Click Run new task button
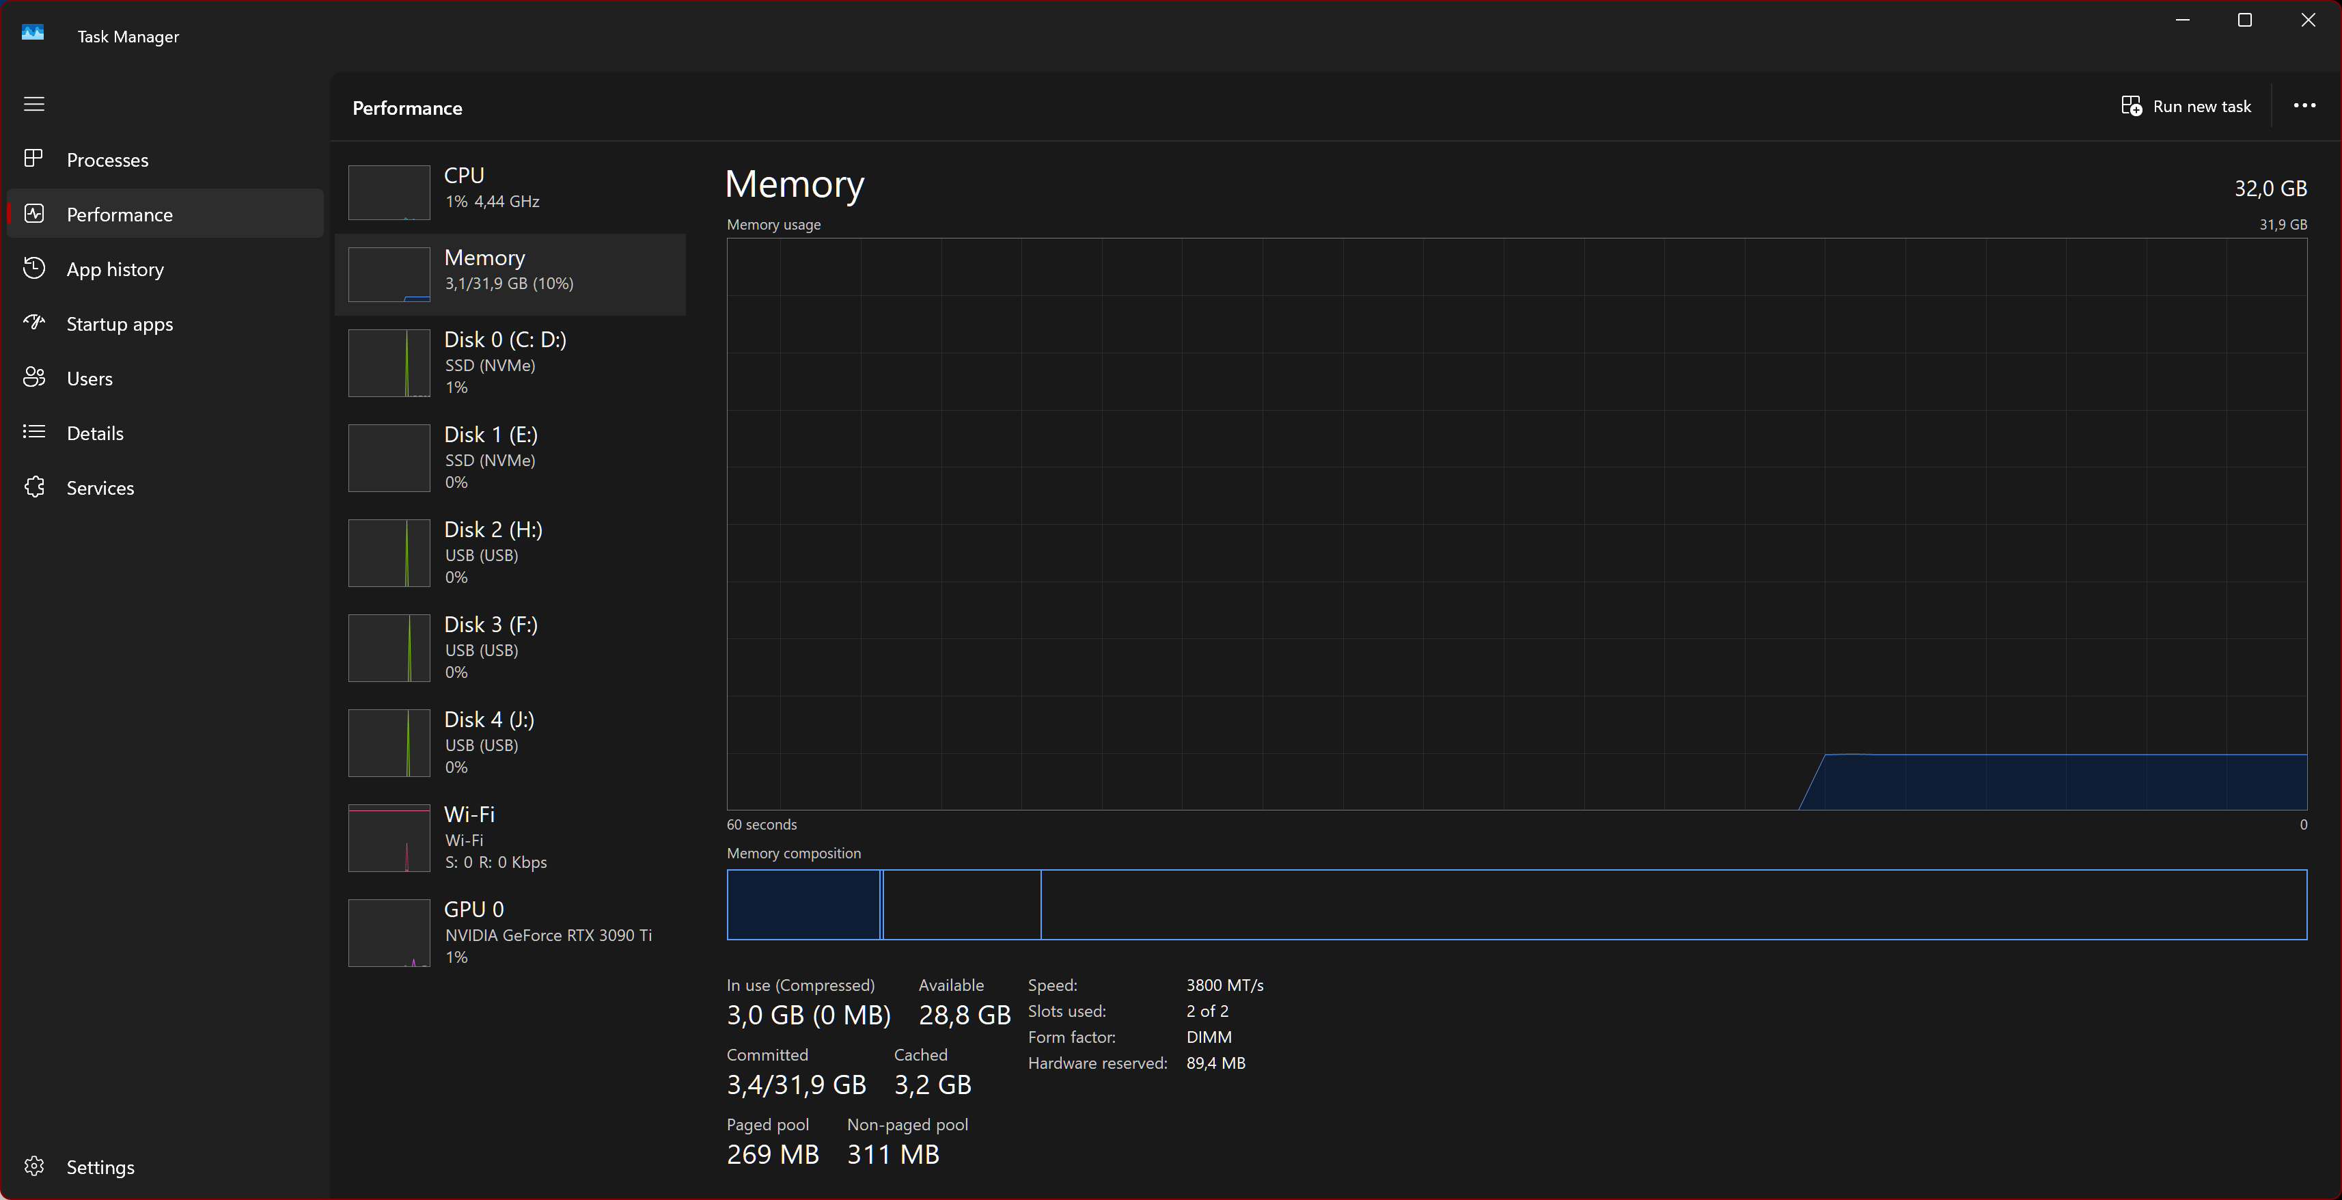Image resolution: width=2342 pixels, height=1200 pixels. pos(2186,107)
